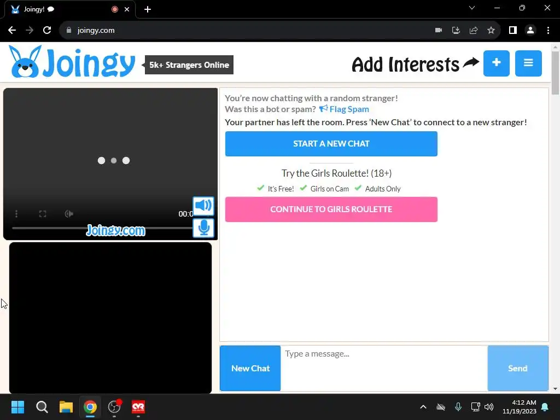Focus the Type a message field
560x420 pixels.
tap(384, 368)
